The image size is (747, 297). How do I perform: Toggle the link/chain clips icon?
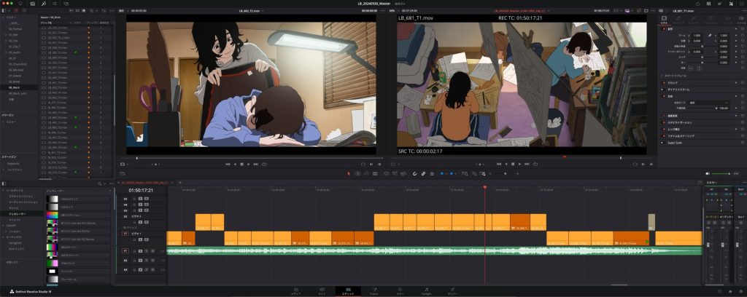coord(424,173)
